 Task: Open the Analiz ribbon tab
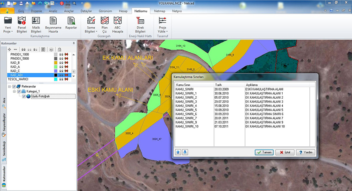click(52, 11)
